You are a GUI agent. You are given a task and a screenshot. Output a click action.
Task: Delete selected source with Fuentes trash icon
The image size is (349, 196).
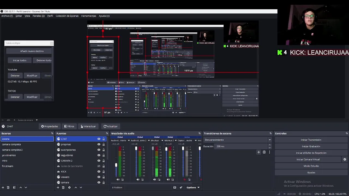[x=63, y=187]
